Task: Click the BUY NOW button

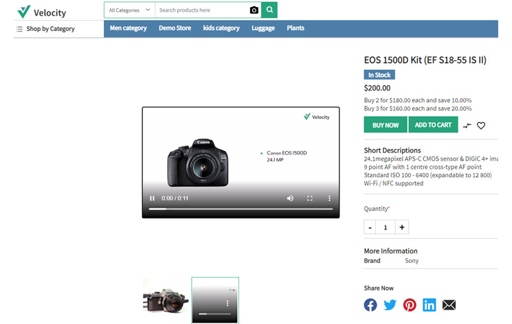Action: (x=386, y=125)
